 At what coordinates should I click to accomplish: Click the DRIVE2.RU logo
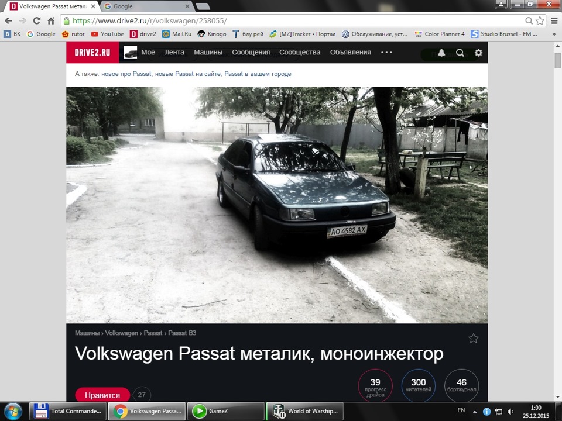coord(92,52)
